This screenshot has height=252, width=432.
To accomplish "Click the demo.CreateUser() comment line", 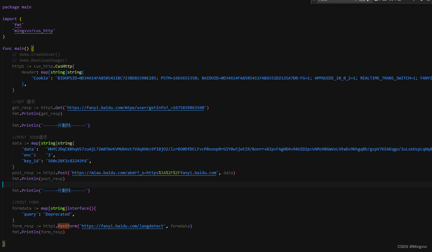I will [36, 55].
